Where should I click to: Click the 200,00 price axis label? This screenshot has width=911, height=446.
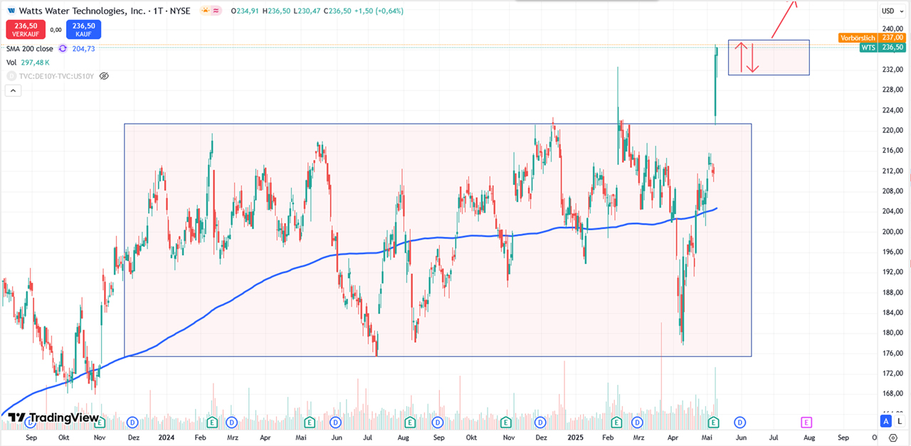(x=892, y=232)
